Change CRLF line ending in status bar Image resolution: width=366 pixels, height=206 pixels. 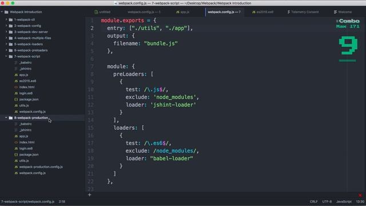click(313, 201)
